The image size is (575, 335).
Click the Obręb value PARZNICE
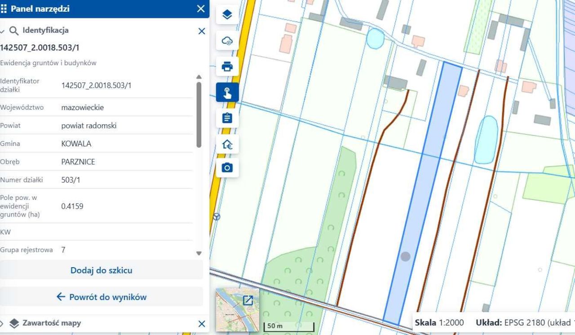[78, 162]
